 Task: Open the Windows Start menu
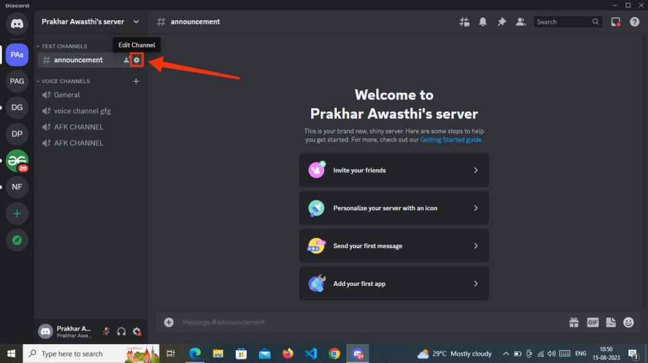point(11,354)
